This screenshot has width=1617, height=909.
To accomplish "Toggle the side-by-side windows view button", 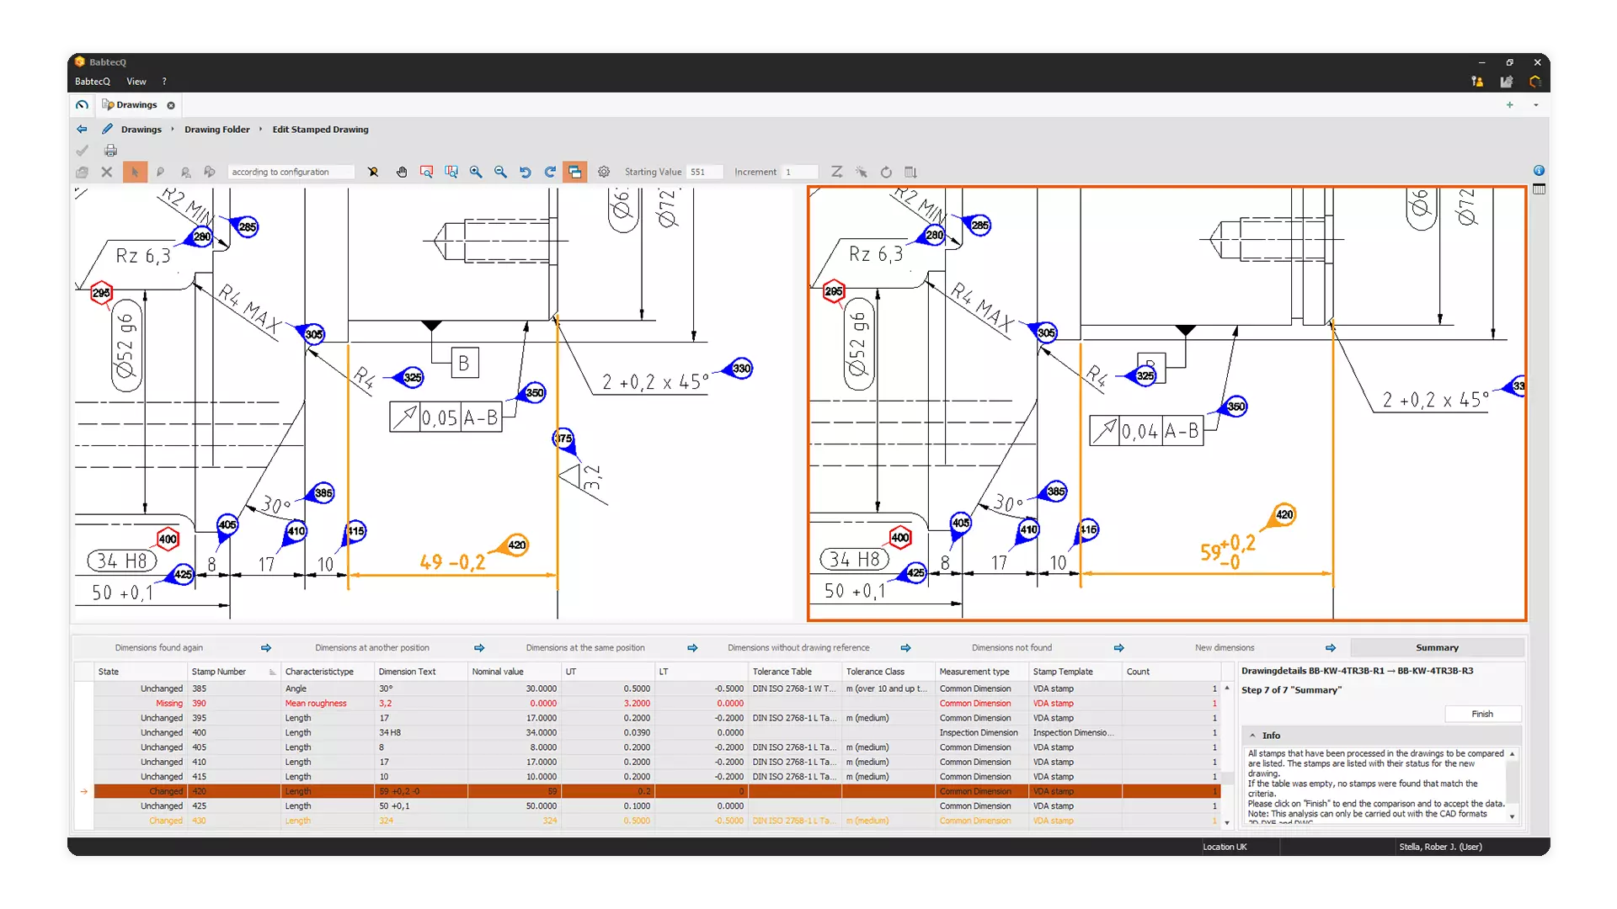I will point(575,172).
